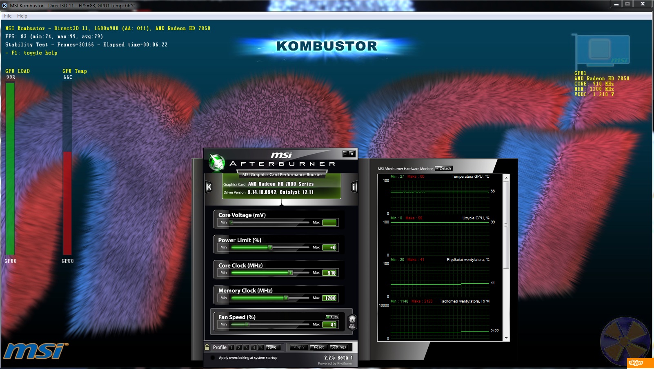Click the '2.2.5 Beta 1' version text
The image size is (654, 369).
[x=338, y=358]
